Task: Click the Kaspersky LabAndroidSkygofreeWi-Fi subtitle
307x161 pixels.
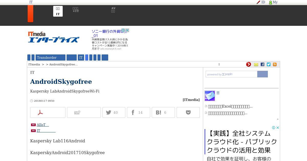Action: 65,91
